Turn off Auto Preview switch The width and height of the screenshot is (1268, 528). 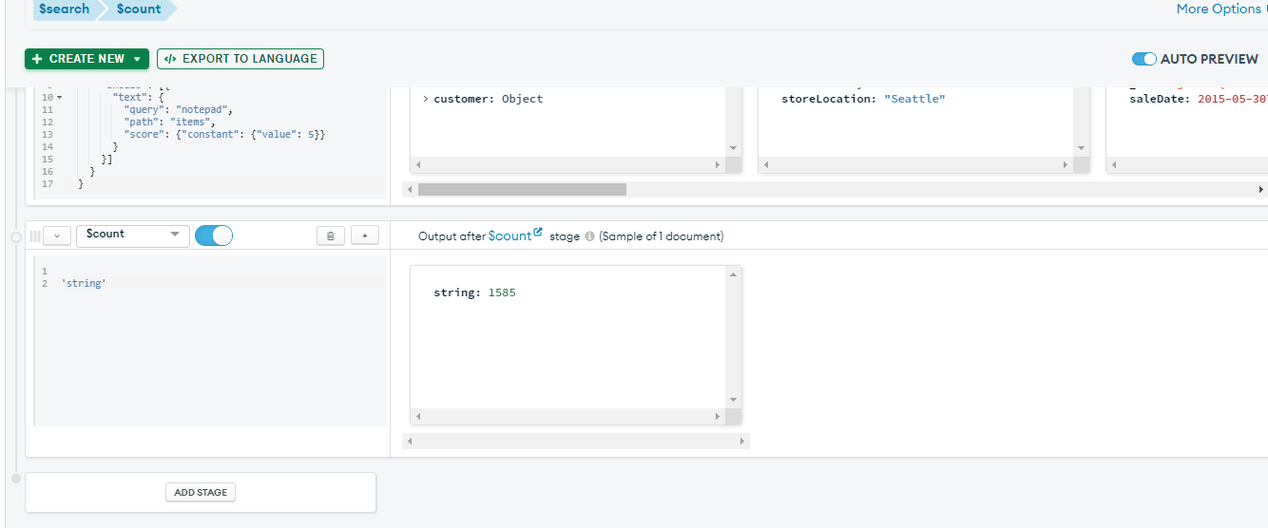point(1143,59)
